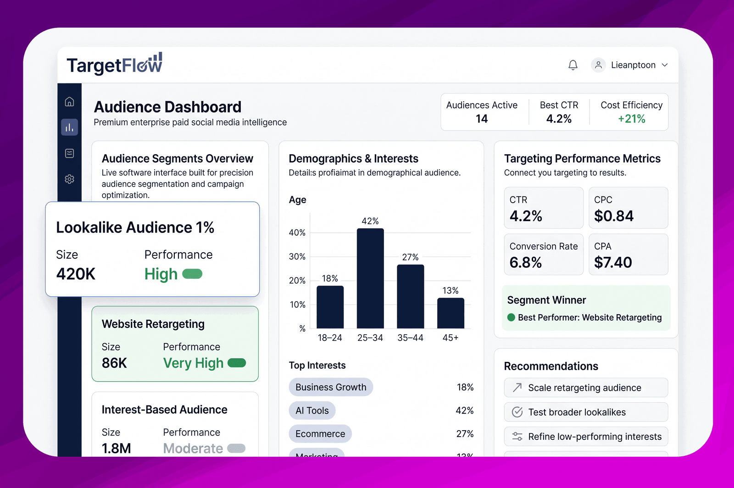Click the 35–44 age bar

point(411,296)
